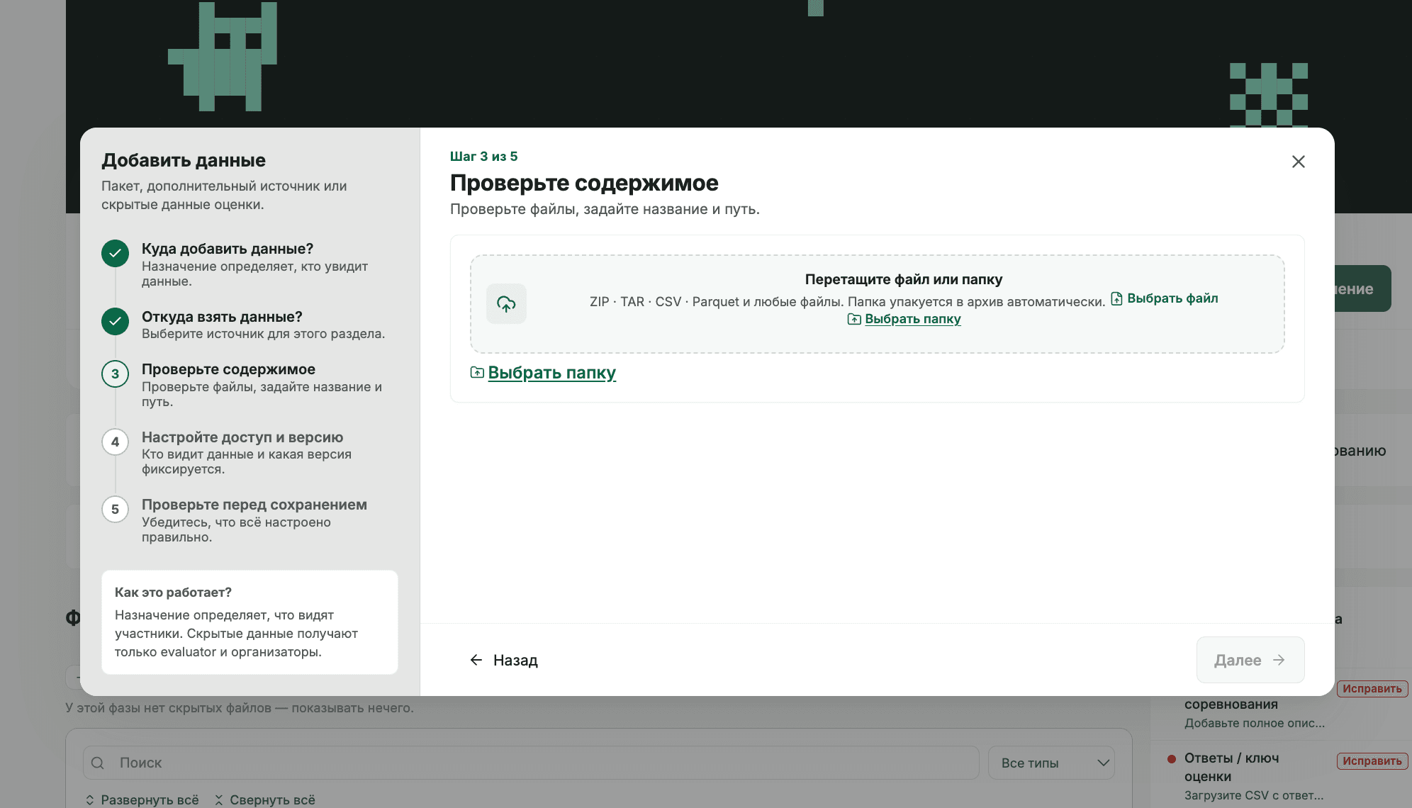This screenshot has width=1412, height=808.
Task: Select step 5 Проверьте перед сохранением
Action: point(248,520)
